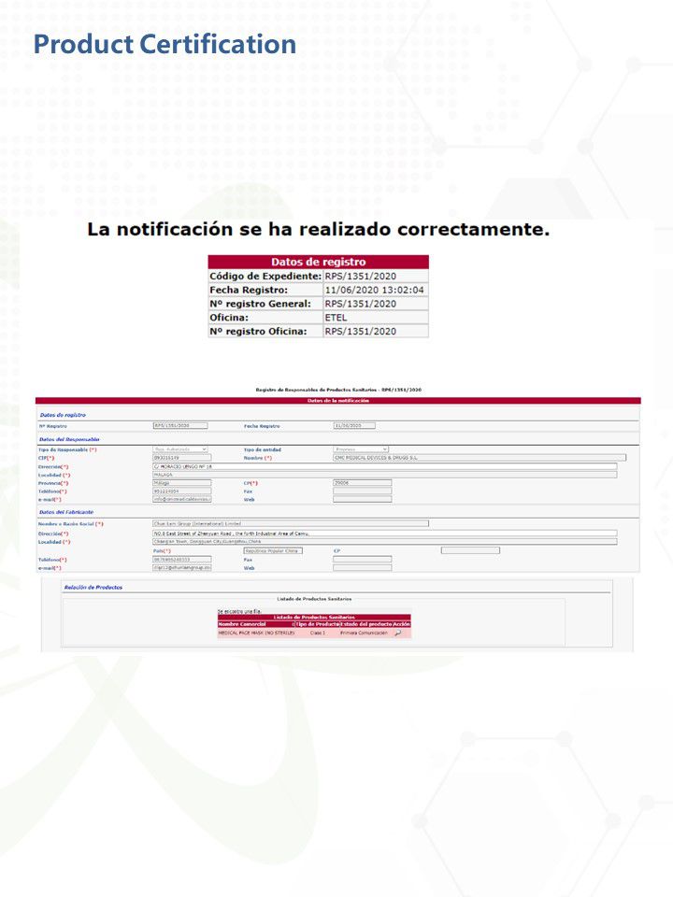Click the responsable CP postal code field
Image resolution: width=673 pixels, height=897 pixels.
point(363,483)
